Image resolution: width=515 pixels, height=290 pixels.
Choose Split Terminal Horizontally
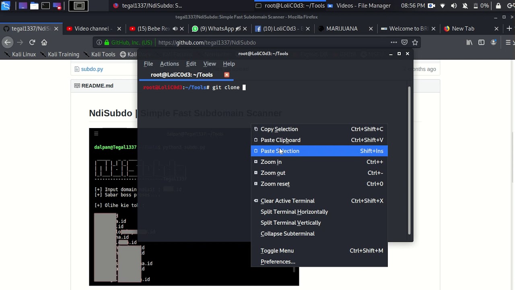point(319,211)
